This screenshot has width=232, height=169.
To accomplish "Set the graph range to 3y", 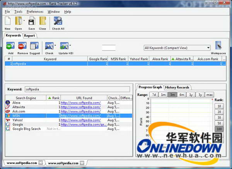I will coord(200,95).
